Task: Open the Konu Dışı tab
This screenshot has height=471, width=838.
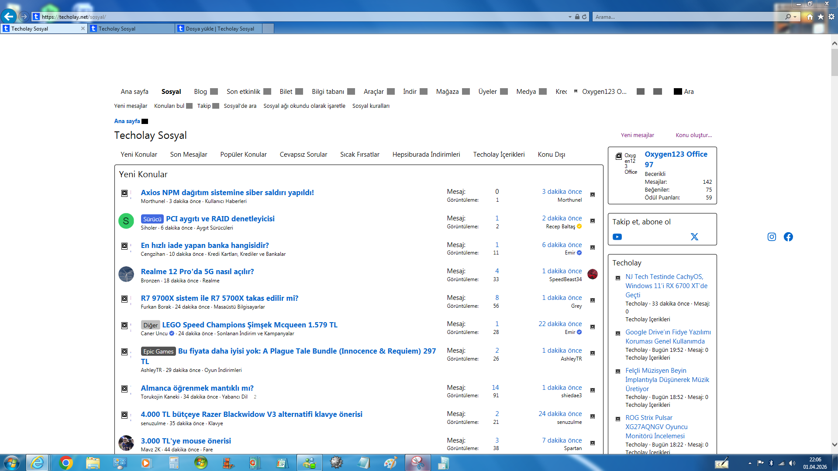Action: 552,155
